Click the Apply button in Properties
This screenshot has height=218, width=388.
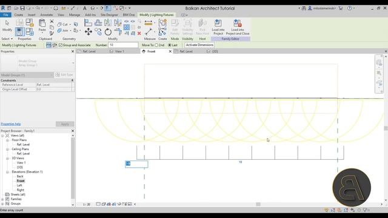coord(65,124)
